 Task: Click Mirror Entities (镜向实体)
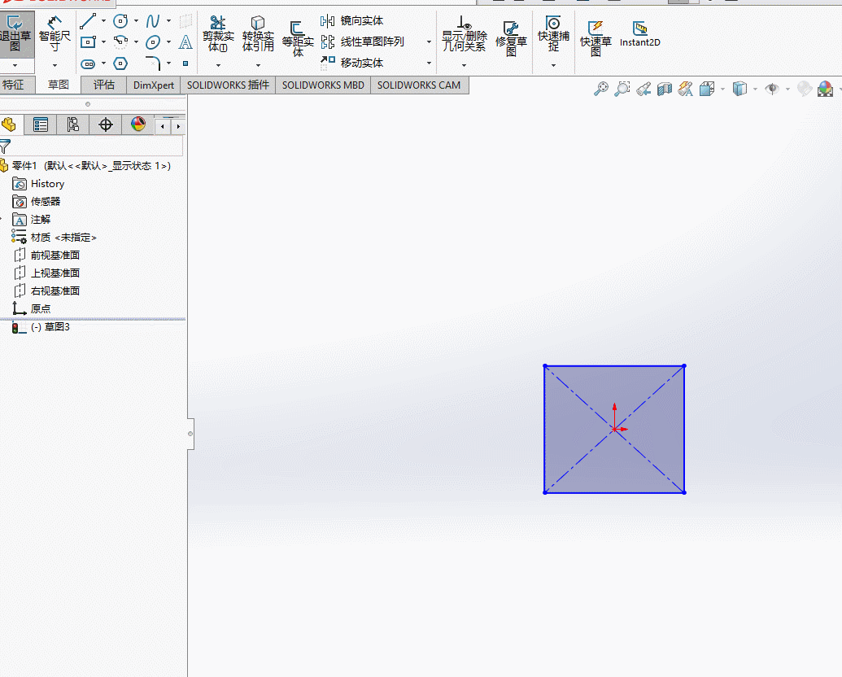pos(351,21)
